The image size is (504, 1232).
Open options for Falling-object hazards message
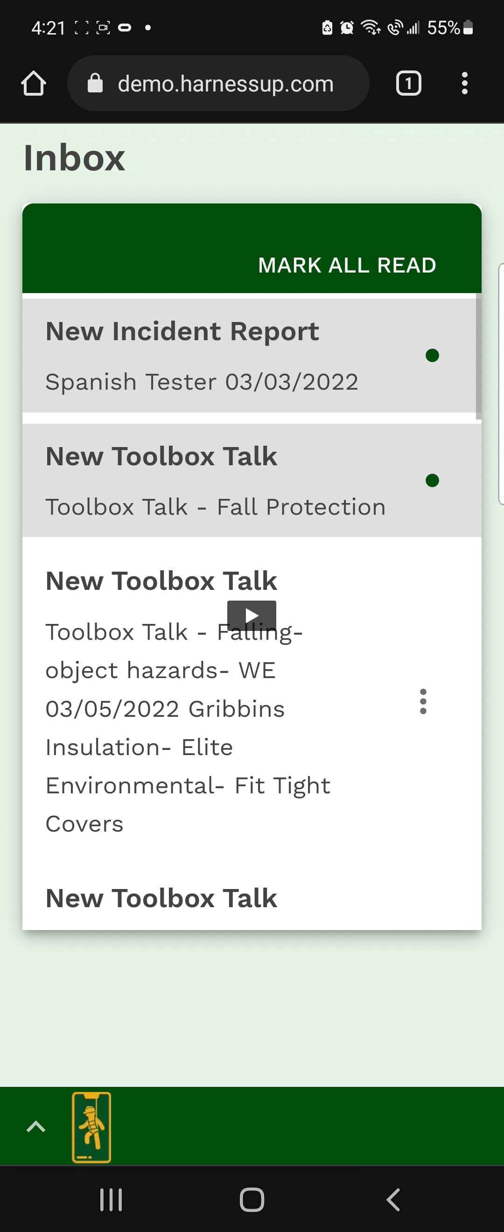tap(423, 701)
